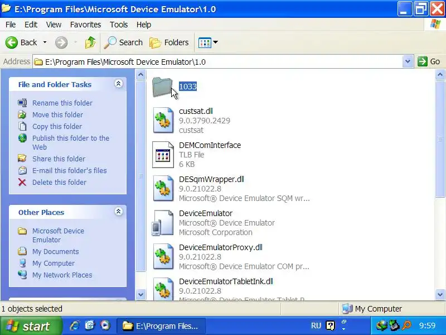Click the Go button
Image resolution: width=446 pixels, height=335 pixels.
429,61
